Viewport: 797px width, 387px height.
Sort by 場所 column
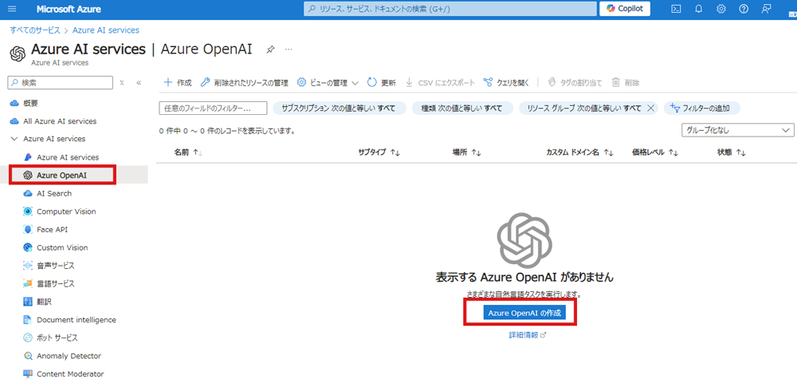click(466, 152)
